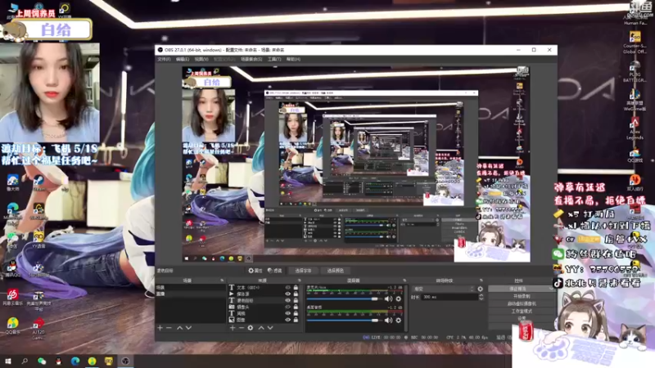Move scene up in Scenes panel
The width and height of the screenshot is (655, 368).
click(179, 328)
